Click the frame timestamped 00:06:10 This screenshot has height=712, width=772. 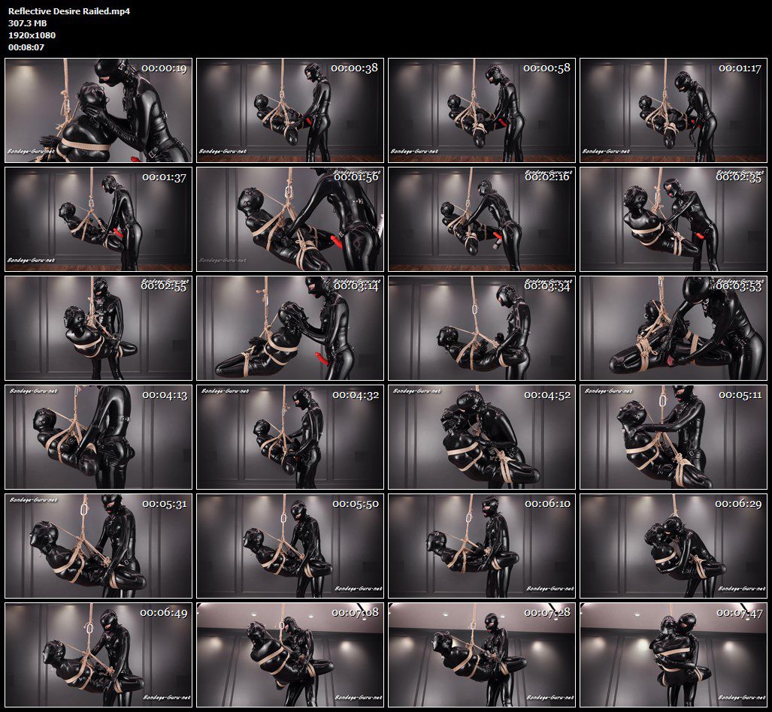pos(482,546)
